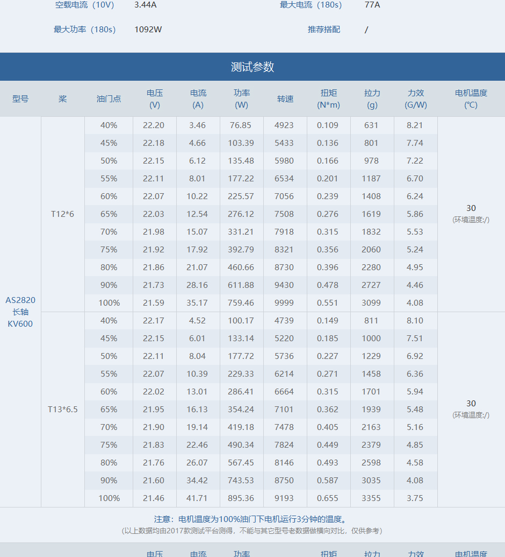
Task: Click the 桨 column header
Action: tap(63, 99)
